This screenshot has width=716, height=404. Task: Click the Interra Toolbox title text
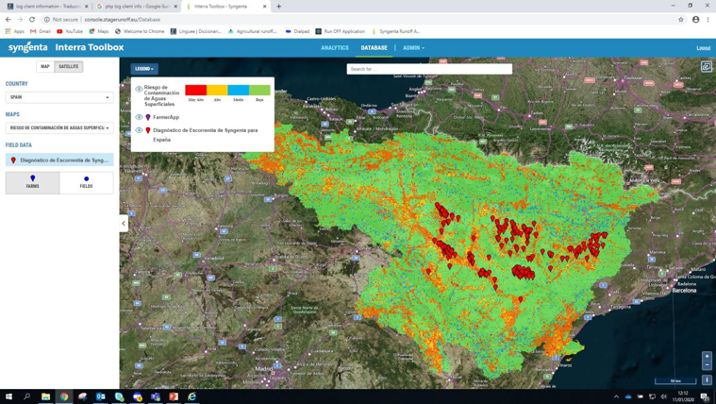[x=90, y=47]
